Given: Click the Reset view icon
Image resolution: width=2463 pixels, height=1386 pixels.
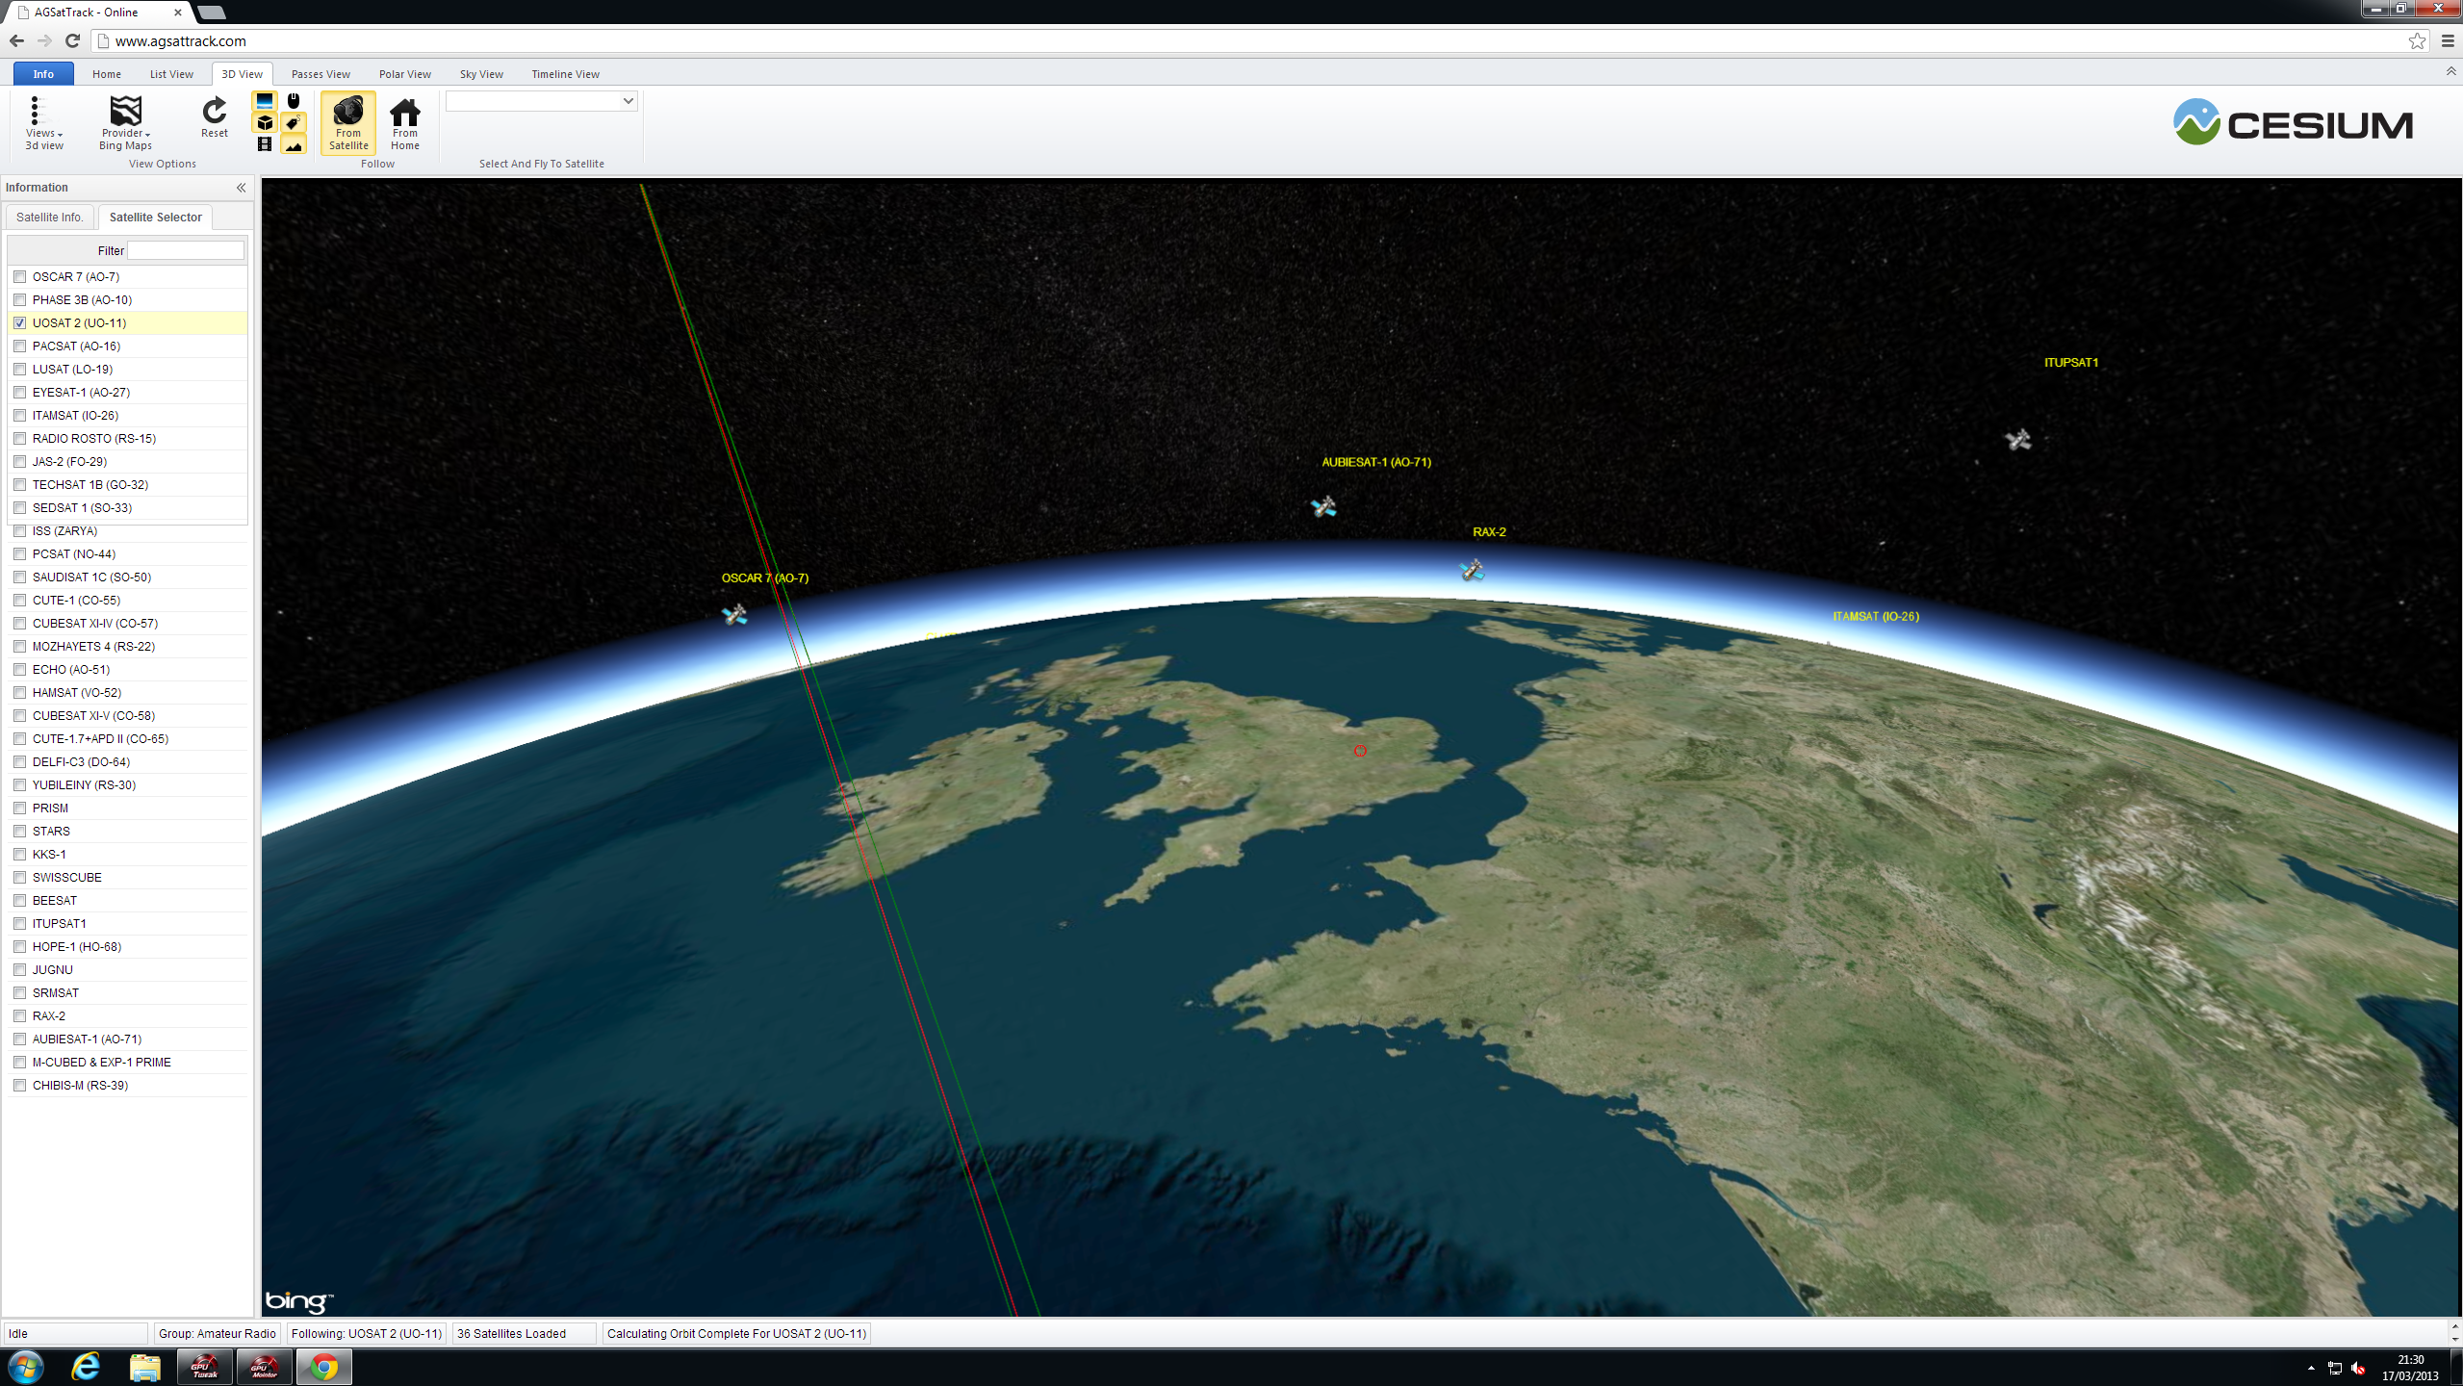Looking at the screenshot, I should click(214, 117).
